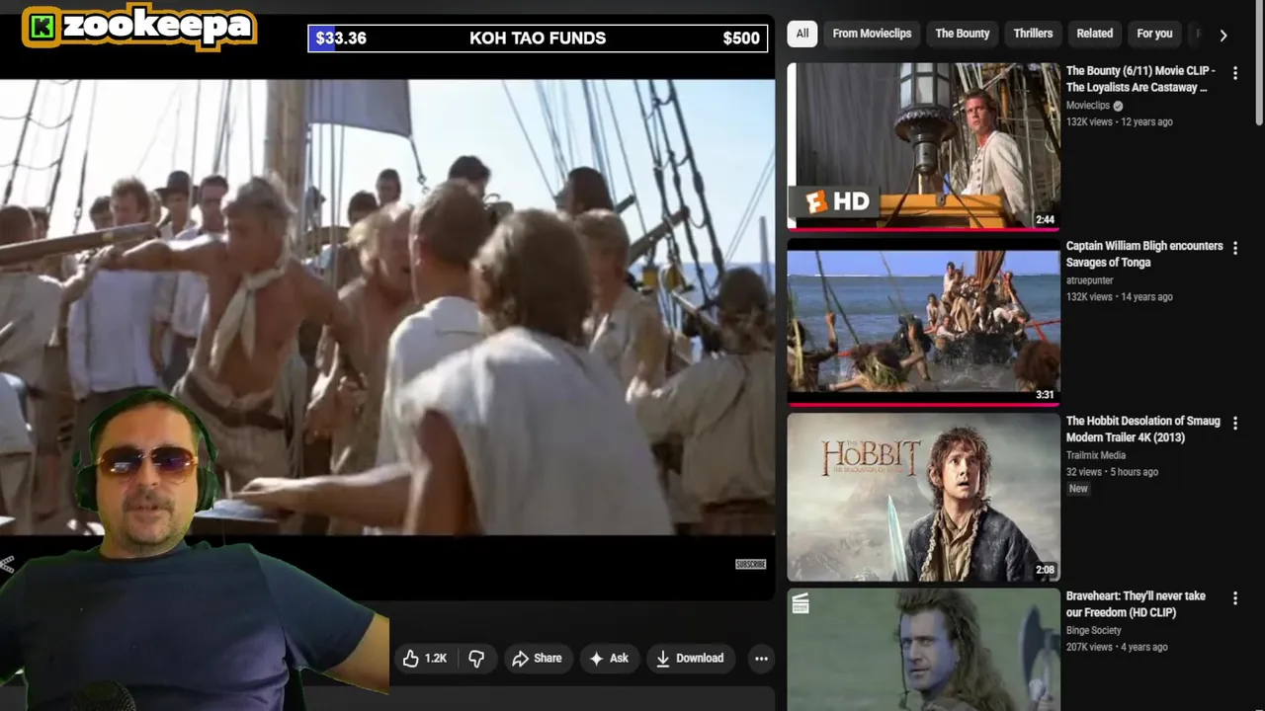Click title 'Braveheart: They'll never take our Freedom'
Image resolution: width=1265 pixels, height=711 pixels.
tap(1136, 603)
